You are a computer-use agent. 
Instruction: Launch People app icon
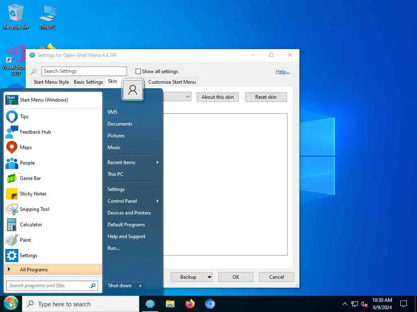(x=12, y=163)
